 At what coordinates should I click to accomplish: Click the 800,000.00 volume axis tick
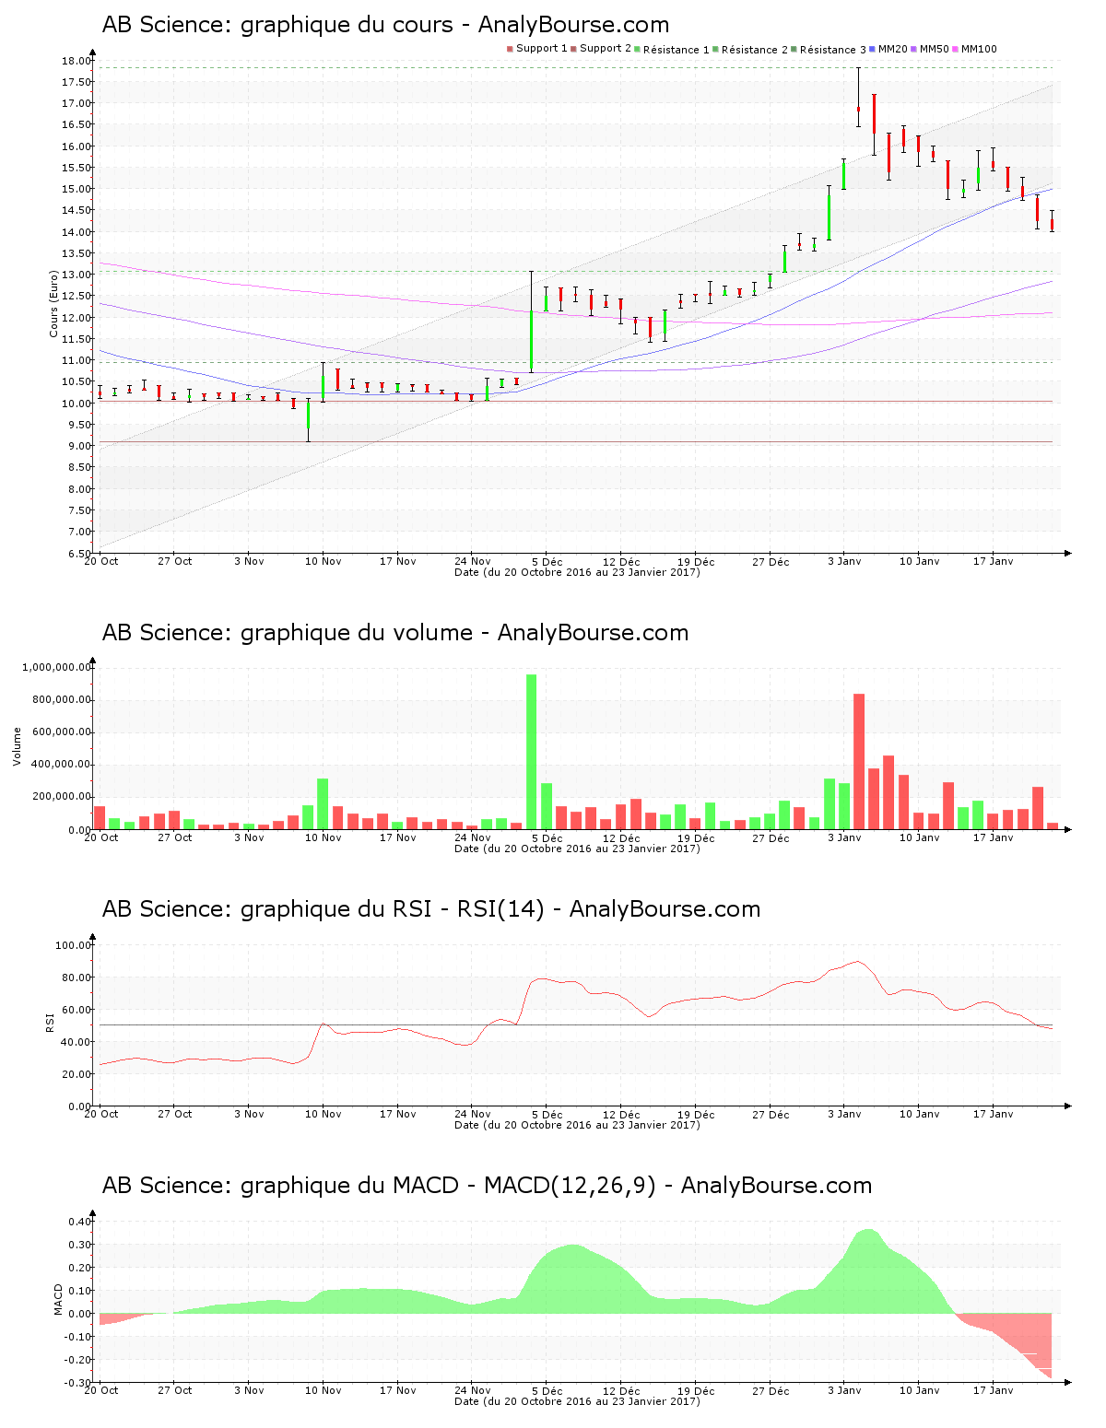point(60,700)
